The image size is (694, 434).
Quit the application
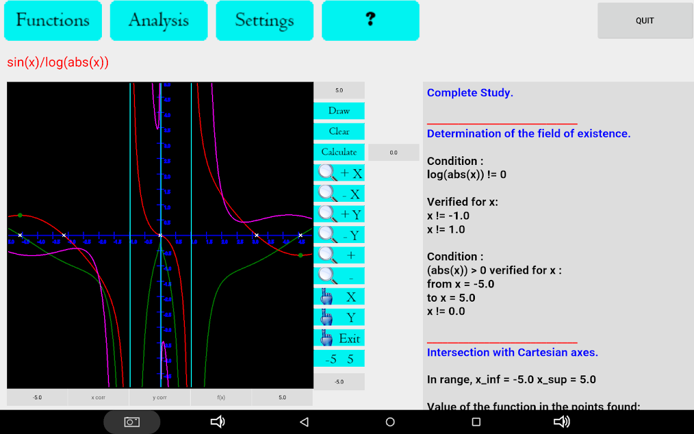[x=645, y=21]
